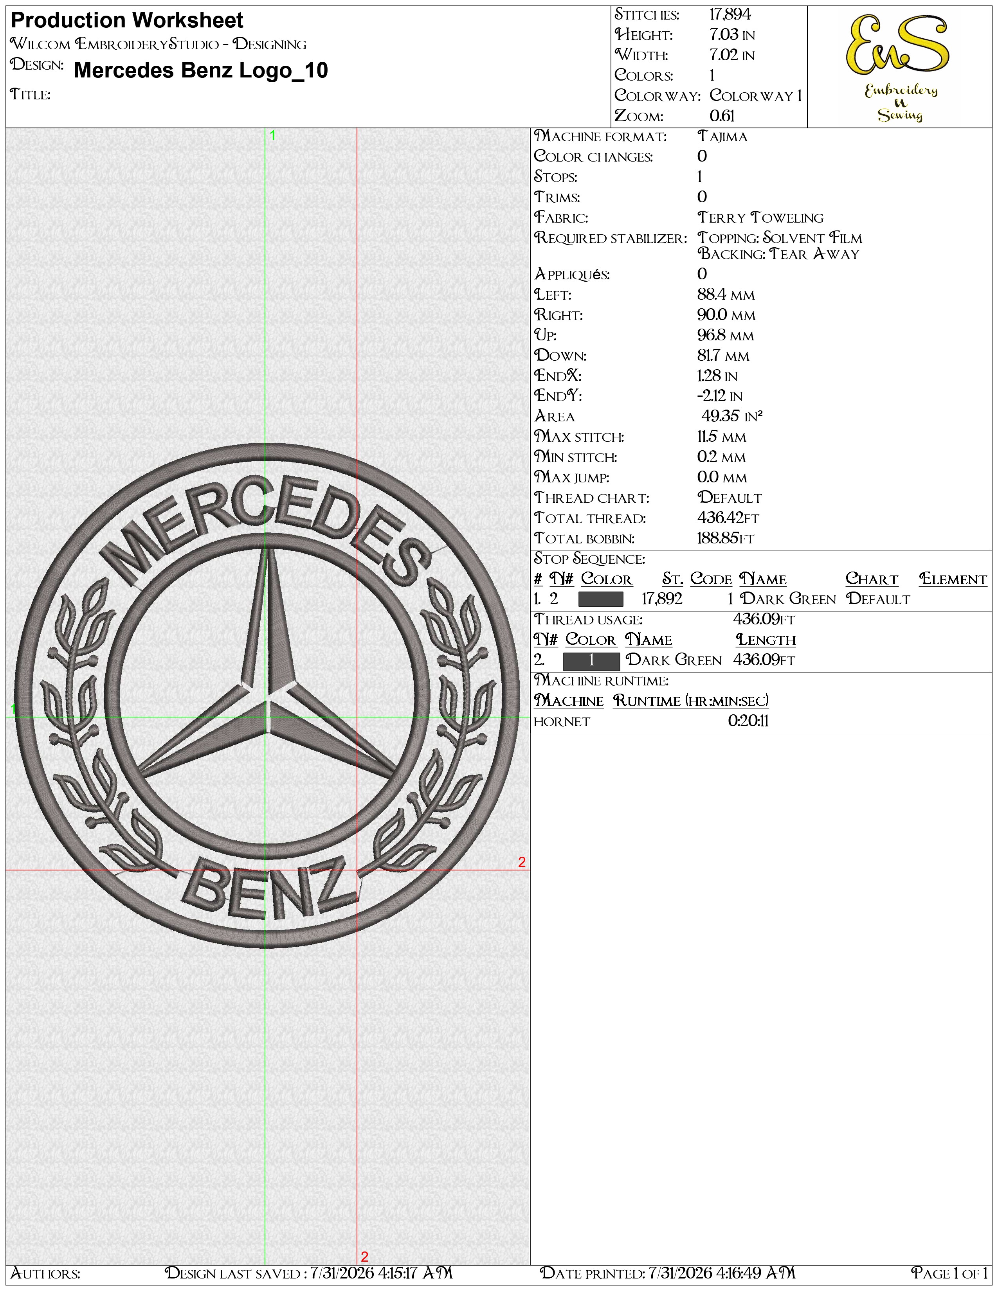This screenshot has width=998, height=1291.
Task: Select the machine format value "Tajima"
Action: [x=722, y=137]
